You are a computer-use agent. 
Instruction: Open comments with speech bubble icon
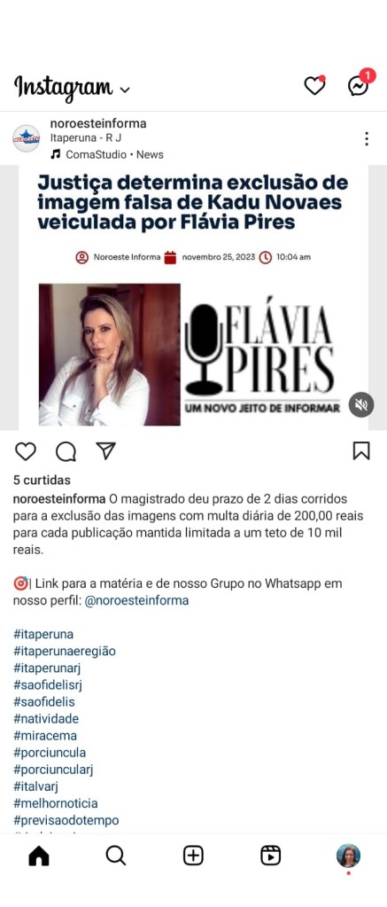click(66, 451)
